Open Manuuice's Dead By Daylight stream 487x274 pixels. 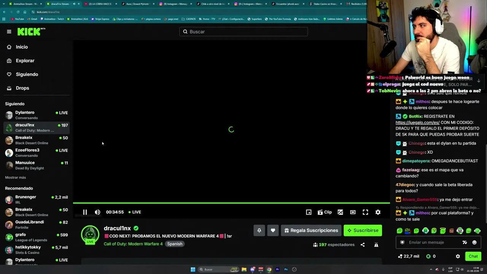tap(37, 165)
